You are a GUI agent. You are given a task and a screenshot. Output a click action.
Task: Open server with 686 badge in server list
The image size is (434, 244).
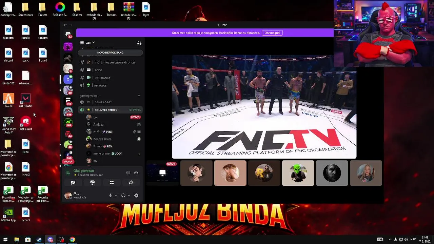point(68,111)
